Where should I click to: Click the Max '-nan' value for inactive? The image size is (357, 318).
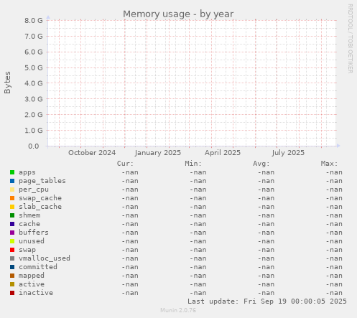(x=334, y=293)
